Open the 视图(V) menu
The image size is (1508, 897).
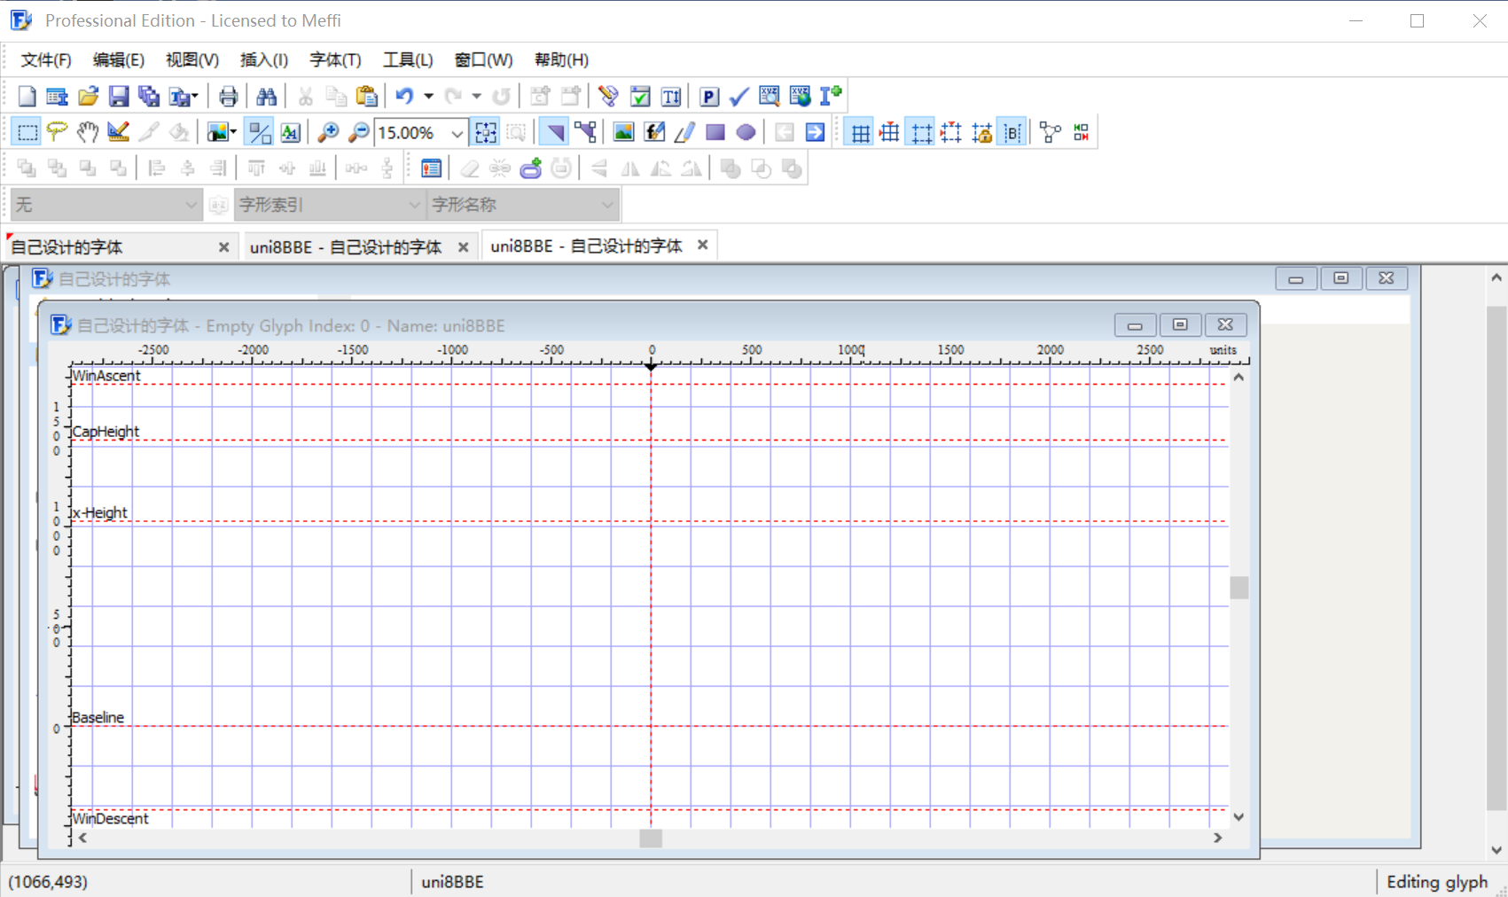(192, 59)
